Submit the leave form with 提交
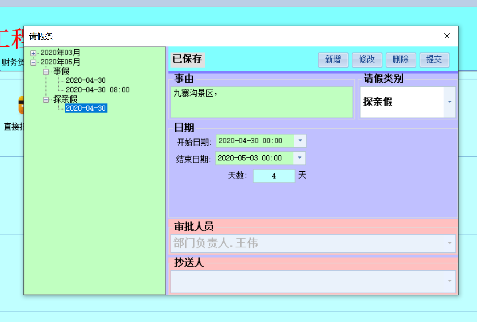Screen dimensions: 477x322 (x=434, y=60)
